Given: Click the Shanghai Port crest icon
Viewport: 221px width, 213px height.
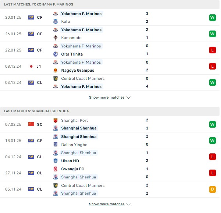Looking at the screenshot, I should point(56,120).
